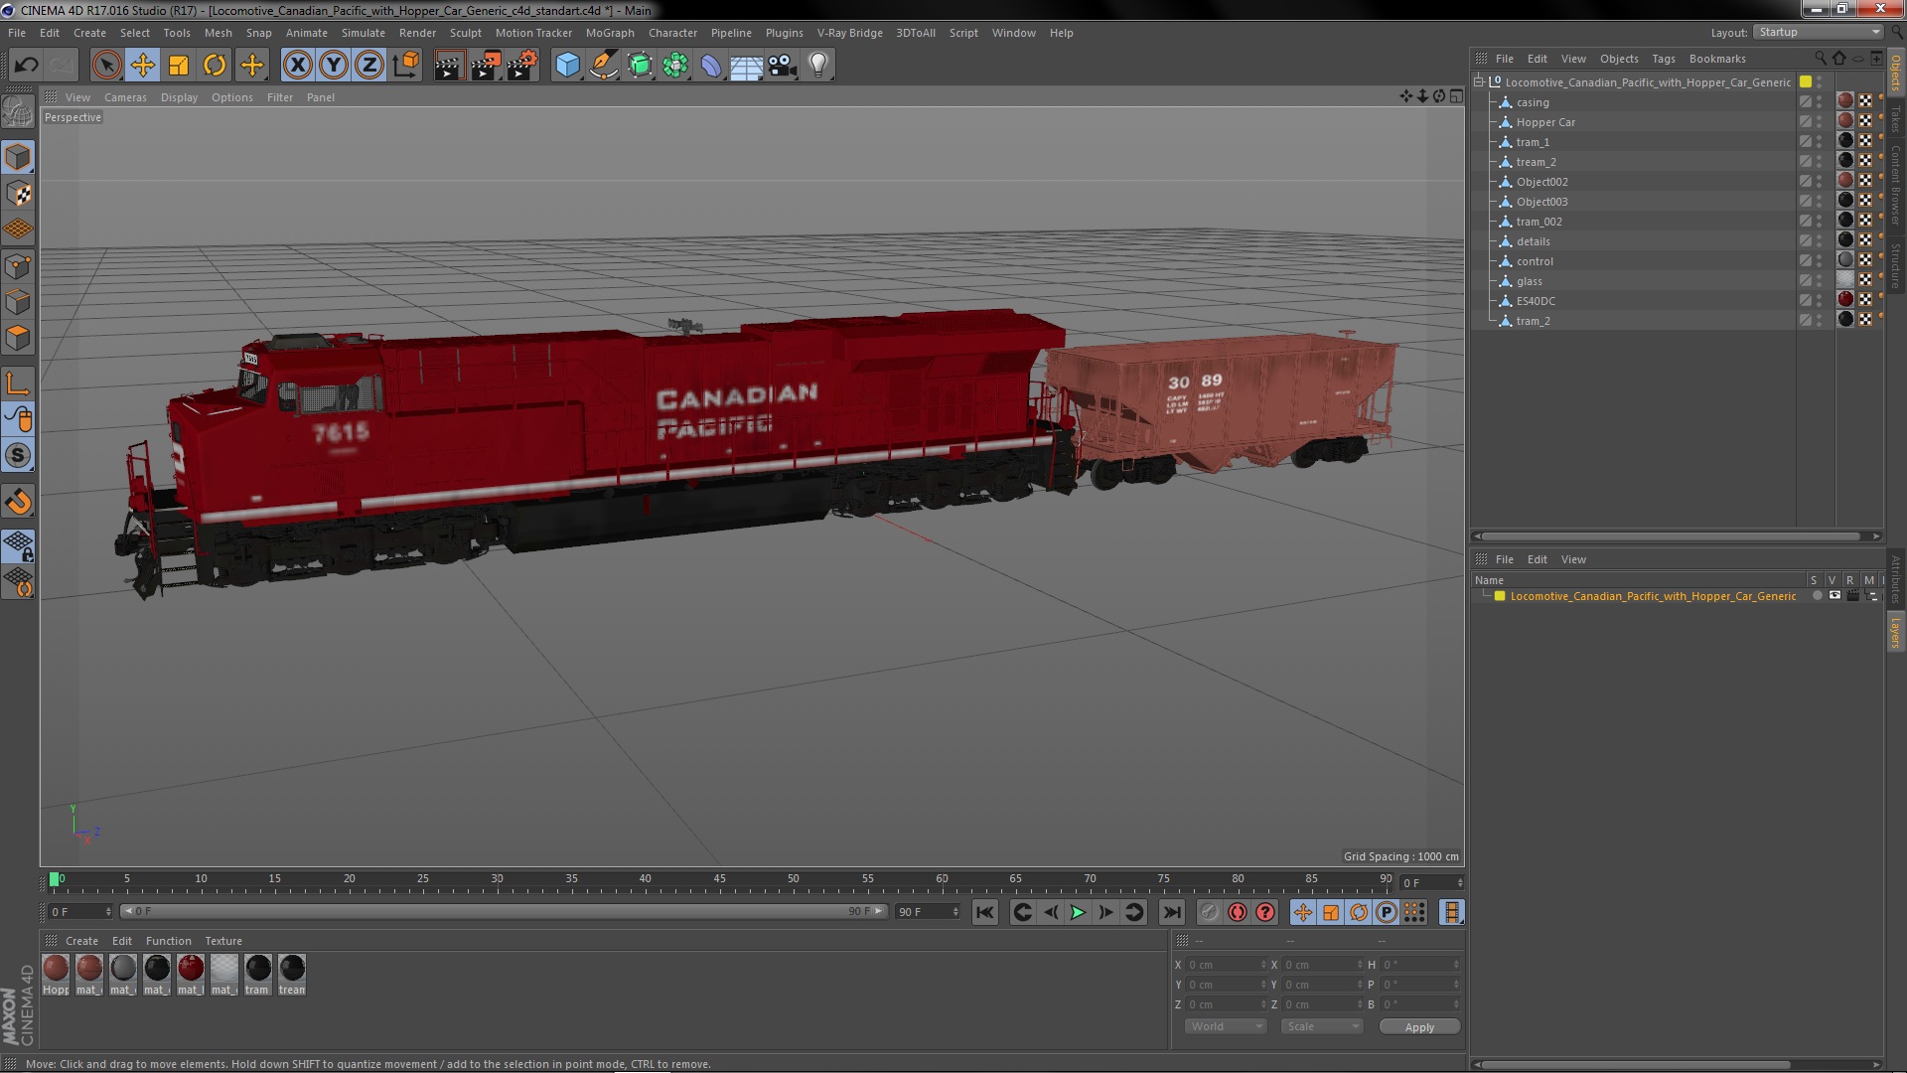This screenshot has height=1073, width=1907.
Task: Select the tram material swatch
Action: pyautogui.click(x=258, y=974)
